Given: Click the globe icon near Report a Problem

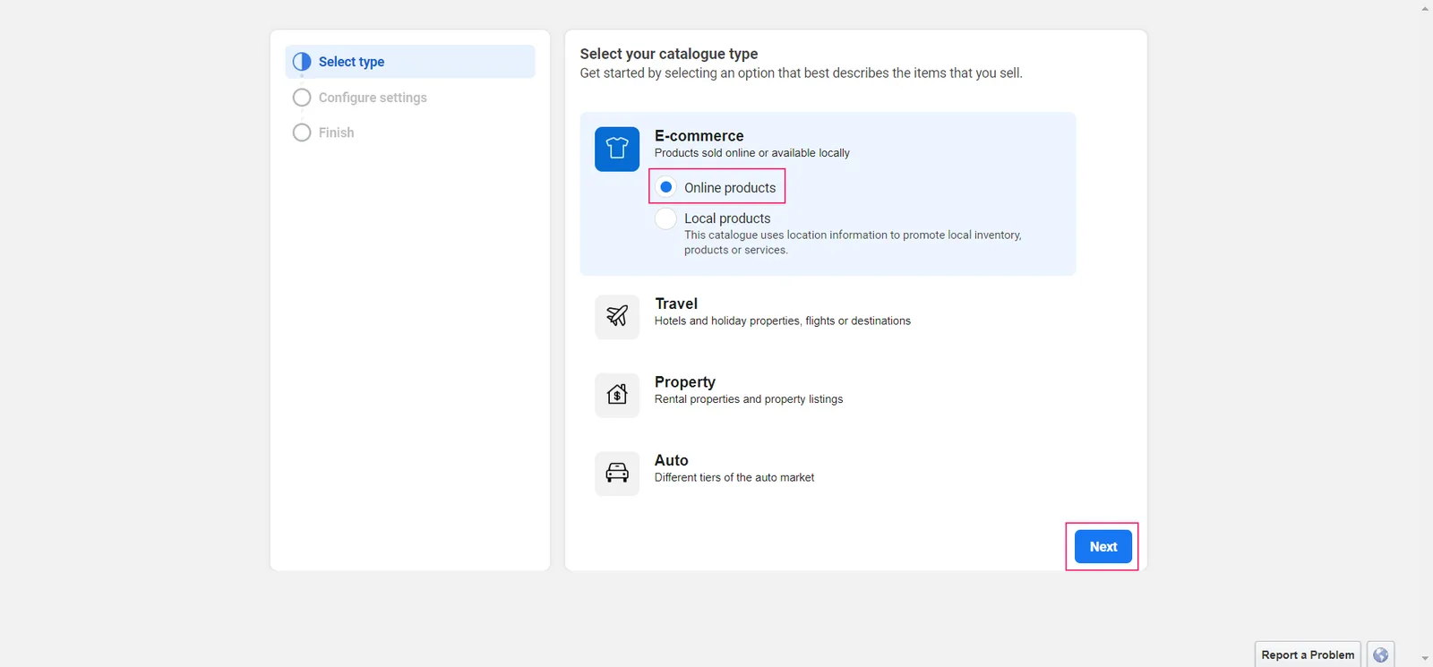Looking at the screenshot, I should coord(1380,654).
